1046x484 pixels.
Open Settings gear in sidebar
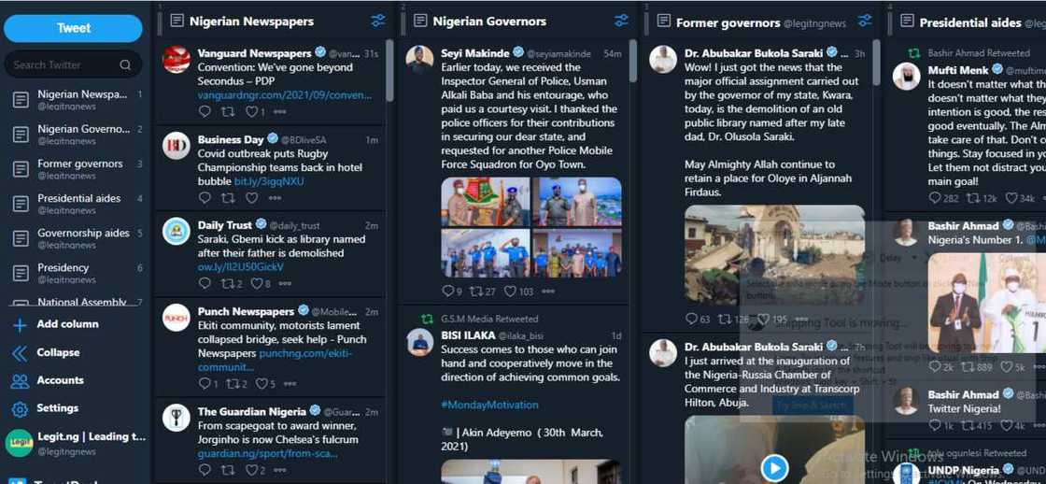[20, 409]
